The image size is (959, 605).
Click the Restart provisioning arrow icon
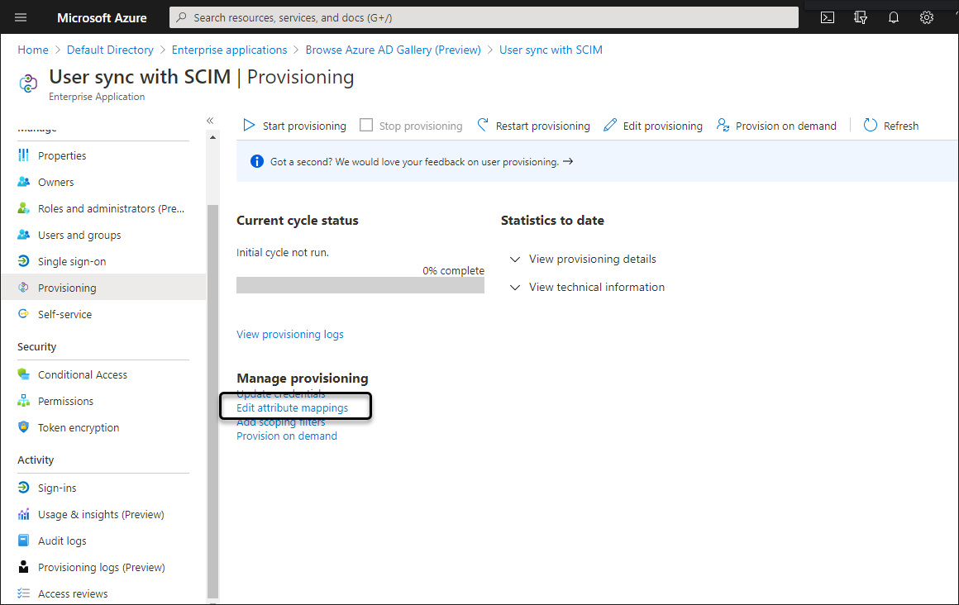(x=483, y=126)
